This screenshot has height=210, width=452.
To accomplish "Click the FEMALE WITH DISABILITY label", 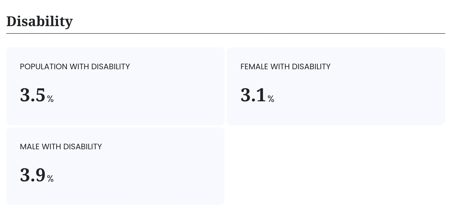I will coord(285,66).
